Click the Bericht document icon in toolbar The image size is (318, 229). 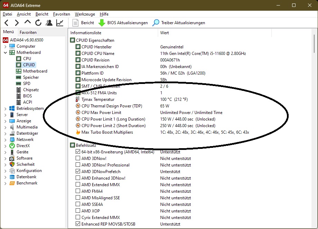[x=76, y=23]
